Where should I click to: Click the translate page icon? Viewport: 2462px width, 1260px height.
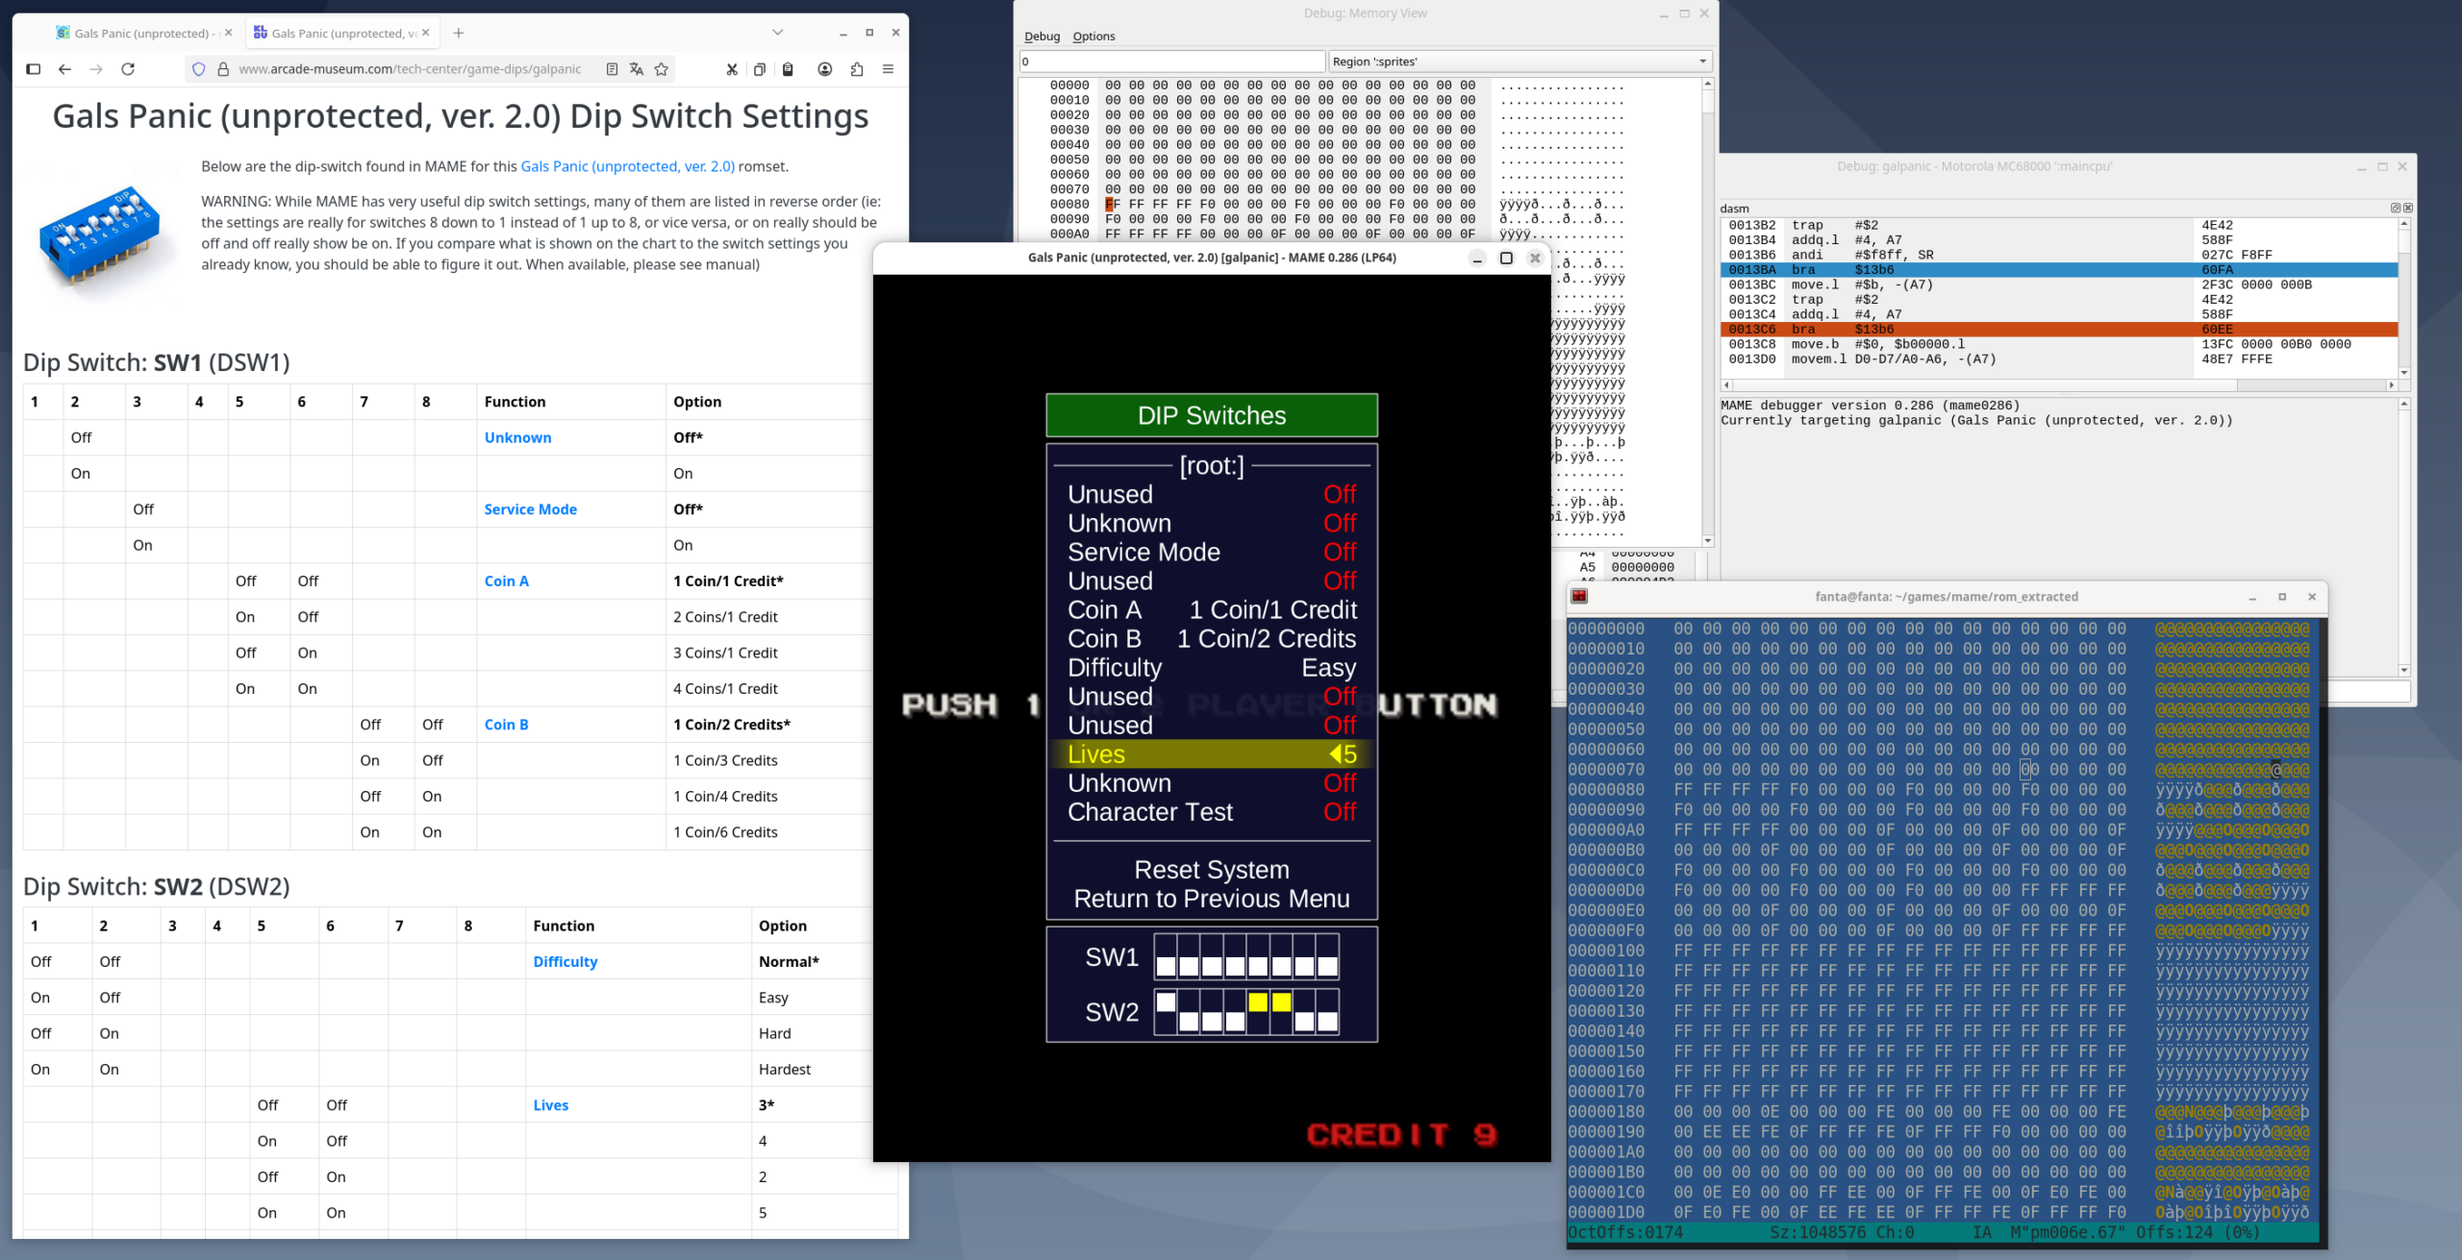(636, 69)
